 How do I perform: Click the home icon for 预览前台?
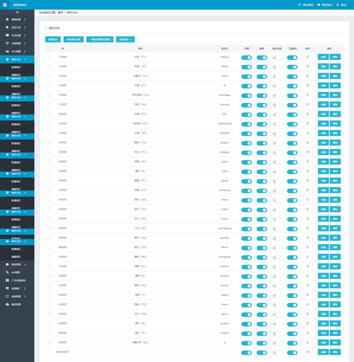click(319, 4)
